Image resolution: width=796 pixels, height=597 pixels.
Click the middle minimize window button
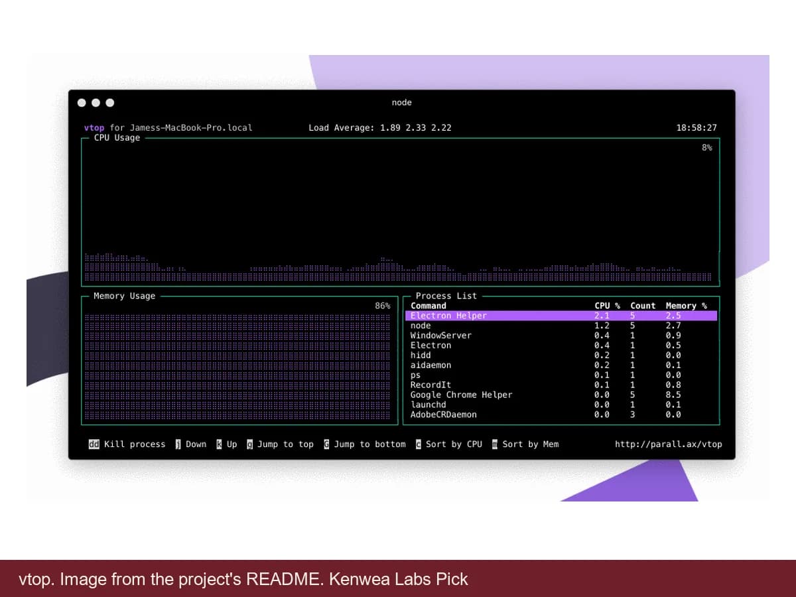(96, 103)
